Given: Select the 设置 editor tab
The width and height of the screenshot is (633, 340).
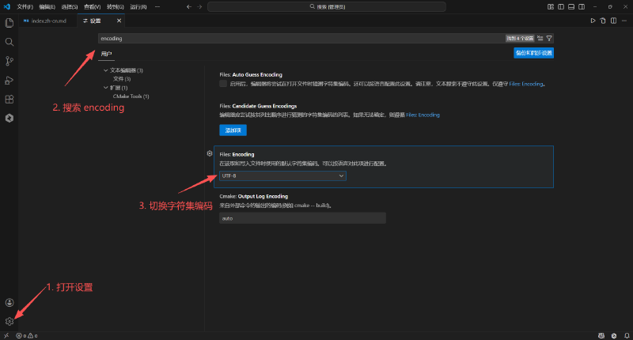Looking at the screenshot, I should [x=95, y=21].
